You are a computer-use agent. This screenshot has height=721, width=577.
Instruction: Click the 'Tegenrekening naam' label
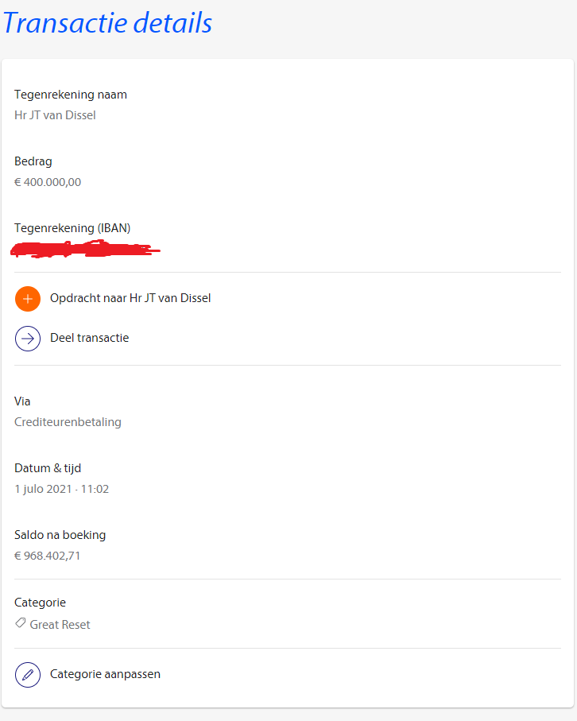[71, 95]
